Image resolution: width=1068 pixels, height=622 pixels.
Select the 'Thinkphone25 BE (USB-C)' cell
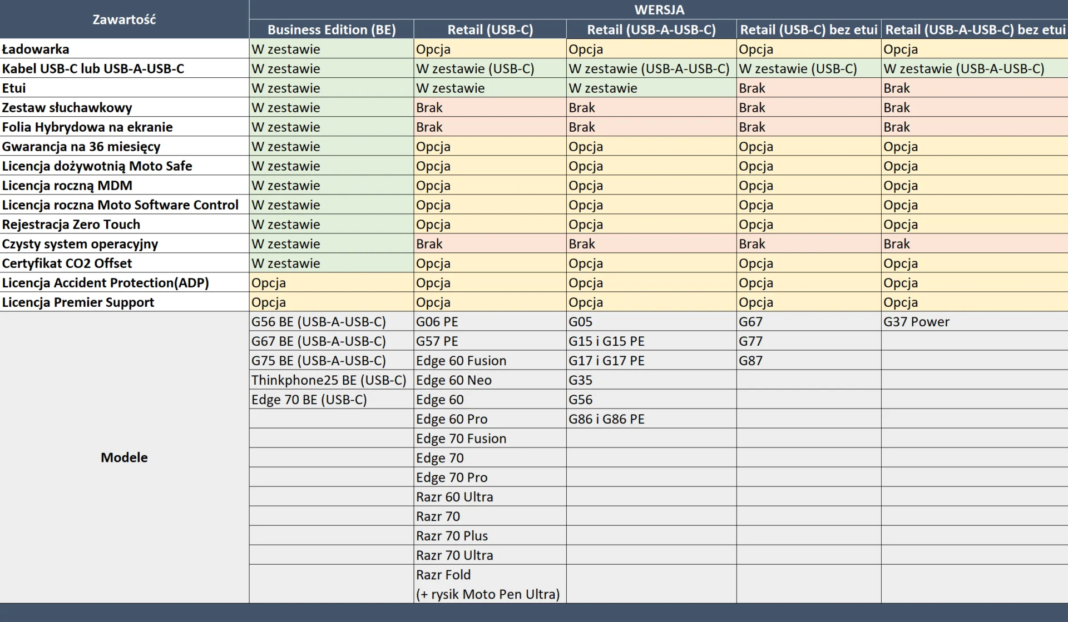(x=332, y=380)
